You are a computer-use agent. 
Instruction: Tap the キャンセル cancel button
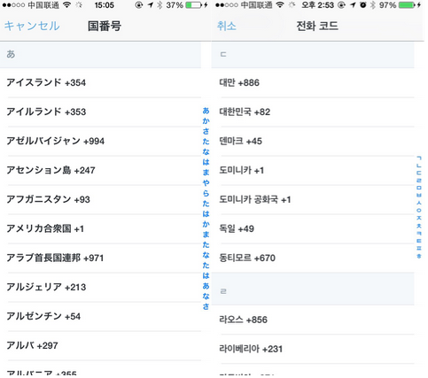pyautogui.click(x=32, y=26)
